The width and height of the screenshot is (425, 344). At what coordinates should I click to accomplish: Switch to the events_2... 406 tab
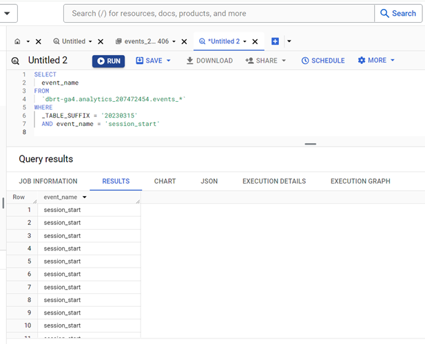tap(143, 41)
